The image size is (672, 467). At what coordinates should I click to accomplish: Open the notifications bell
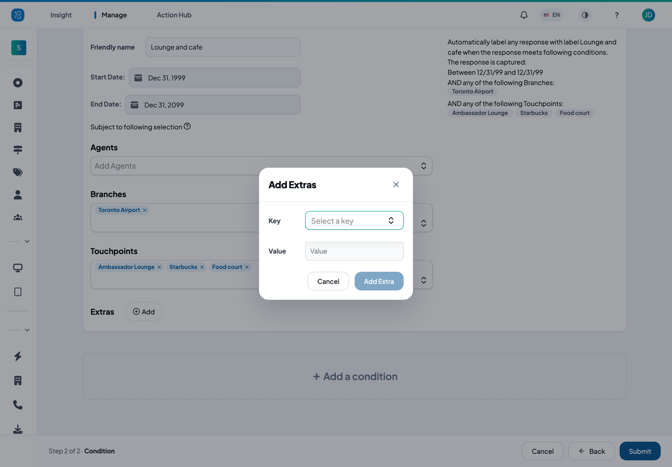pyautogui.click(x=524, y=15)
